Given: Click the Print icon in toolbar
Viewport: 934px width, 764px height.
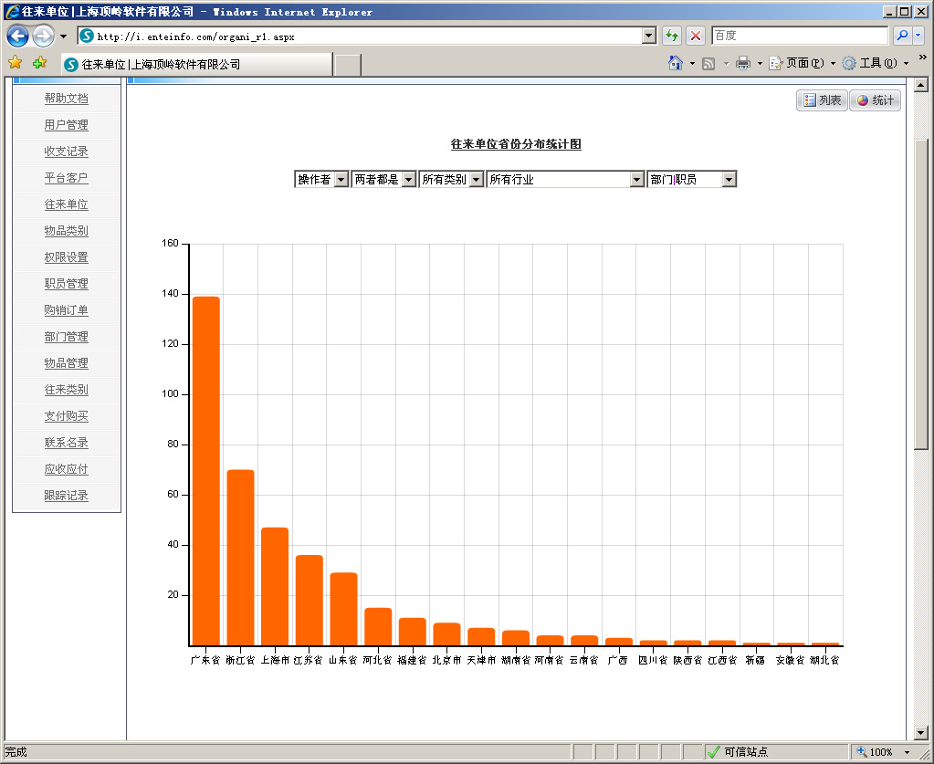Looking at the screenshot, I should coord(743,63).
